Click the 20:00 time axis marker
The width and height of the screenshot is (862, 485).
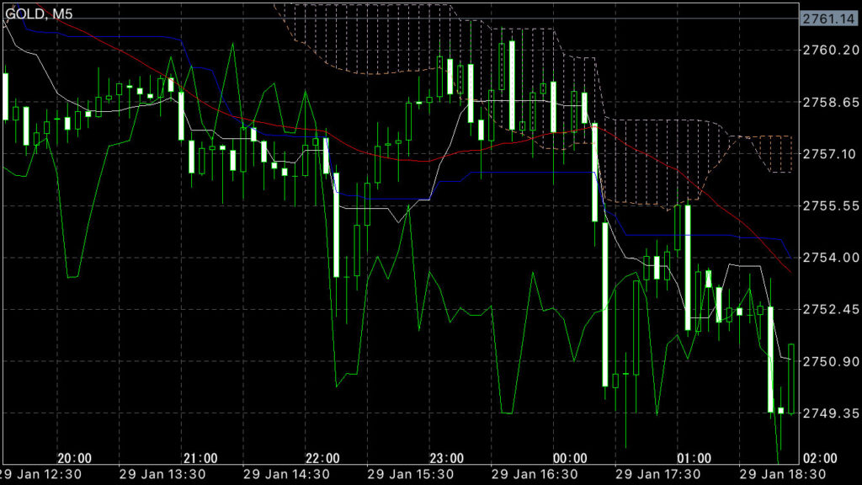point(74,458)
